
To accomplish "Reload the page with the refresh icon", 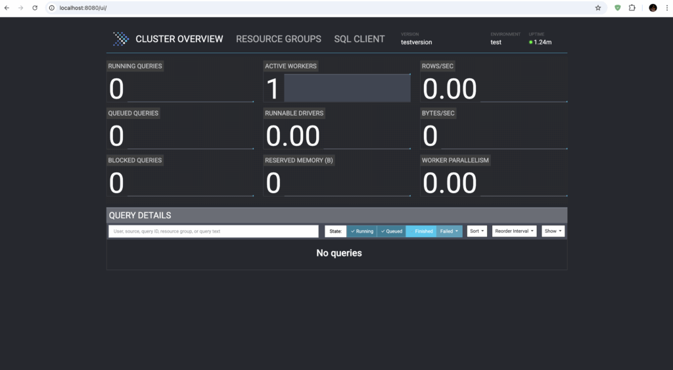I will click(x=35, y=8).
